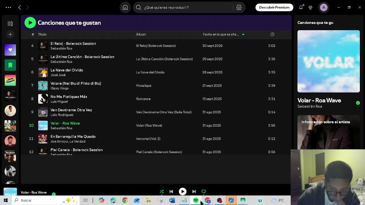Open the Cumbia playlist in sidebar
365x205 pixels.
click(x=10, y=80)
